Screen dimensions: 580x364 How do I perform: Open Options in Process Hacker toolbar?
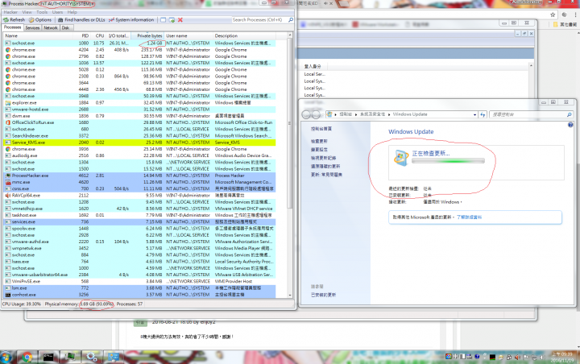click(x=40, y=19)
